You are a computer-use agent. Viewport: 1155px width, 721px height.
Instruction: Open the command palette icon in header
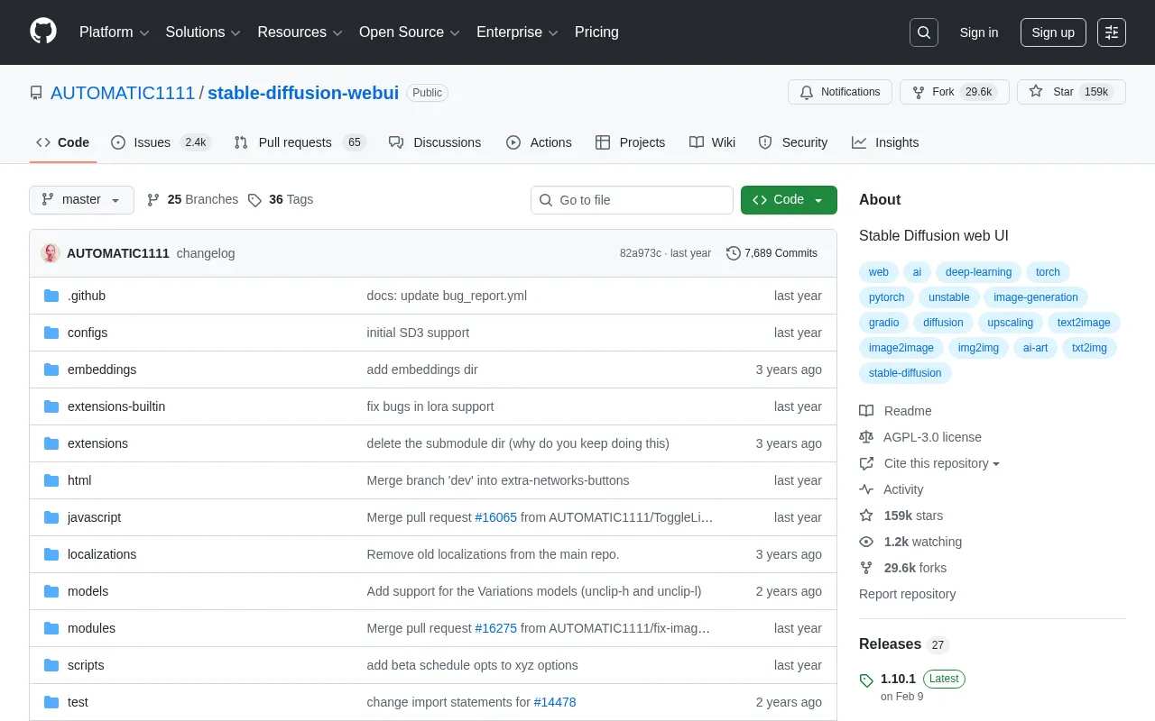[x=1112, y=32]
